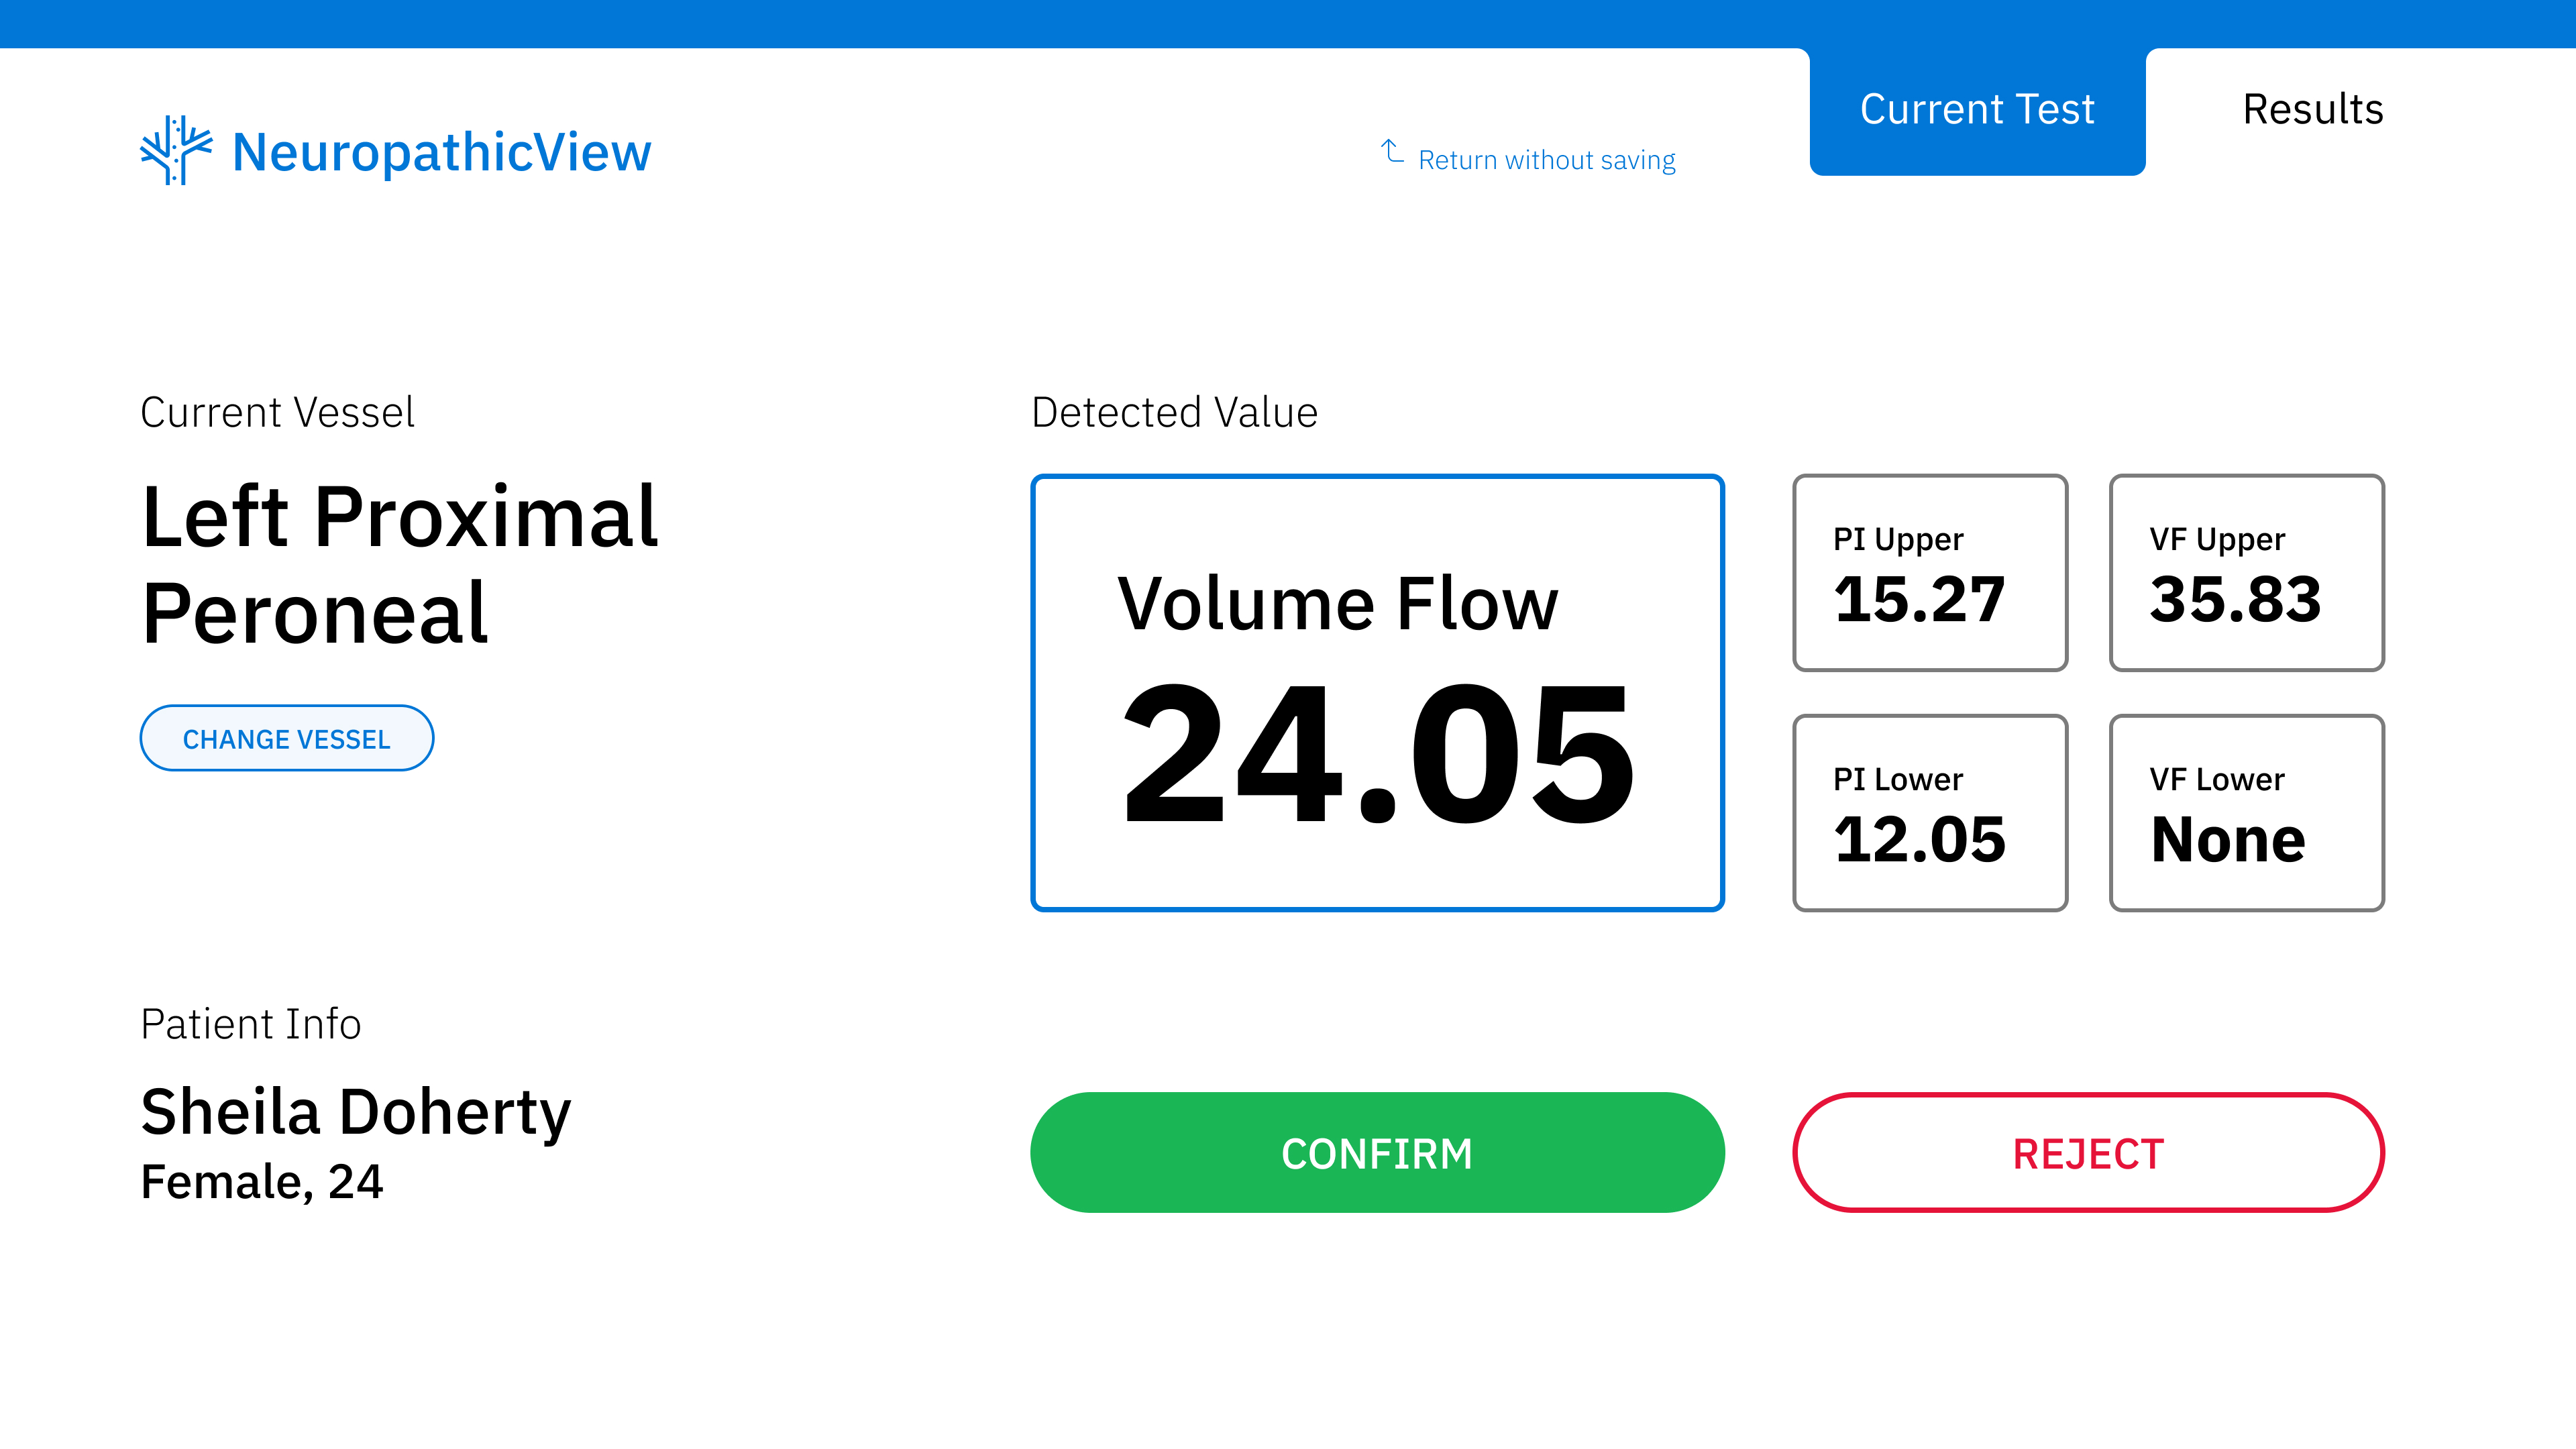2576x1449 pixels.
Task: Select the VF Upper tile
Action: click(x=2246, y=573)
